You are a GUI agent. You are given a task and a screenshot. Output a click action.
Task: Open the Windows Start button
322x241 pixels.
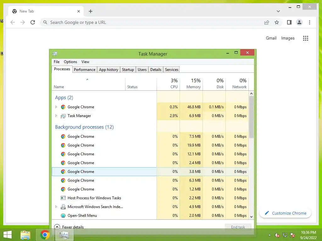8,235
